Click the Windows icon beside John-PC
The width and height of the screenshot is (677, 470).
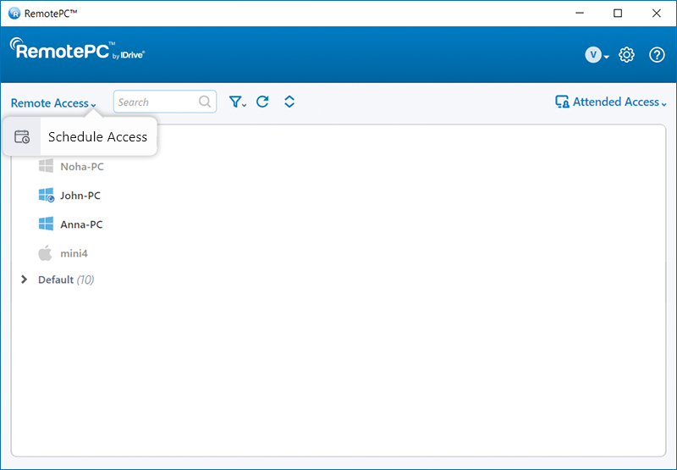click(x=46, y=196)
